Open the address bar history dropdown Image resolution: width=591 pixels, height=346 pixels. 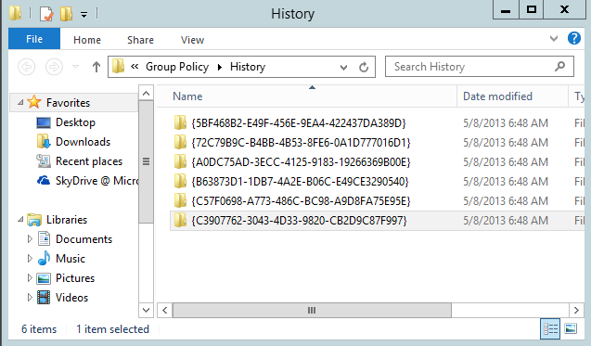tap(343, 68)
